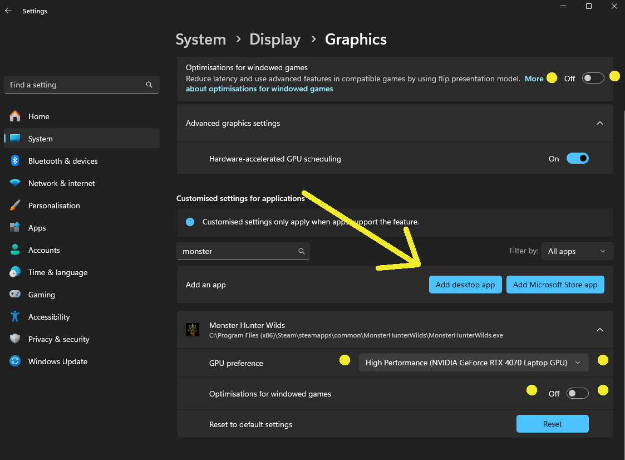Image resolution: width=625 pixels, height=460 pixels.
Task: Click the Gaming controller icon
Action: 15,295
